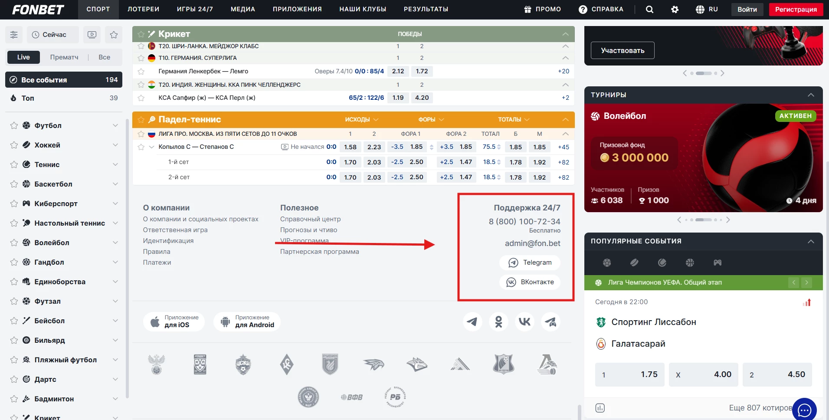Favorite the Футбол sport
Viewport: 829px width, 420px height.
pos(14,125)
